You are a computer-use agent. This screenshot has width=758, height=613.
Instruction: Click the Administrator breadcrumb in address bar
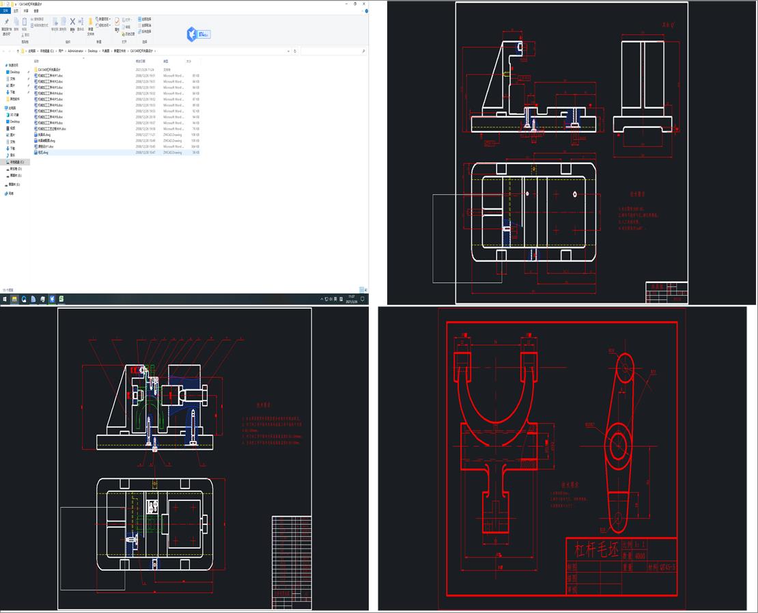[x=75, y=51]
